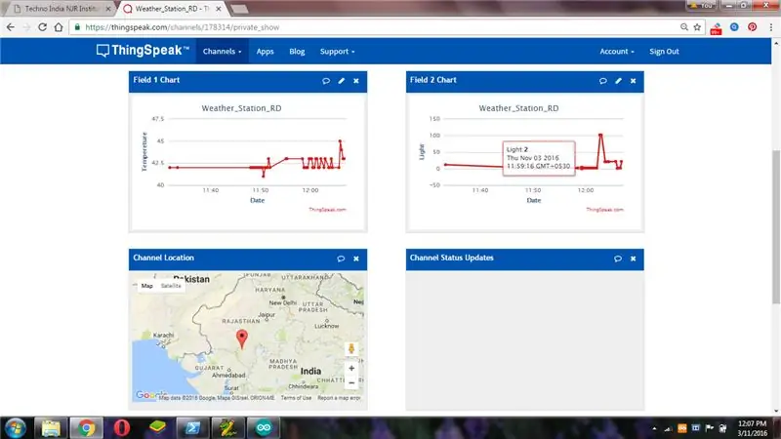Click the taskbar clock
Viewport: 781px width, 439px height.
click(x=752, y=428)
